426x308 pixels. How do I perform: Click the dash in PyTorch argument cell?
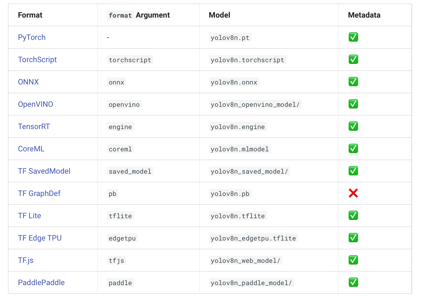tap(108, 38)
